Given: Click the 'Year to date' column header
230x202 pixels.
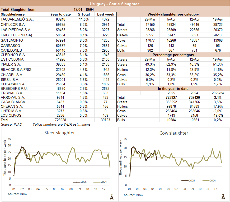Looking at the screenshot, I should pos(60,14).
